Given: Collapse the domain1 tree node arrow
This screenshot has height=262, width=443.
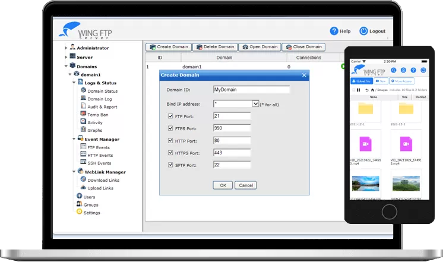Looking at the screenshot, I should point(70,75).
